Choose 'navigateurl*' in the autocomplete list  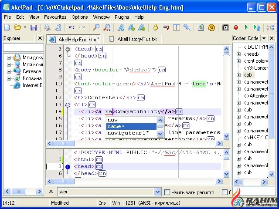click(x=131, y=133)
